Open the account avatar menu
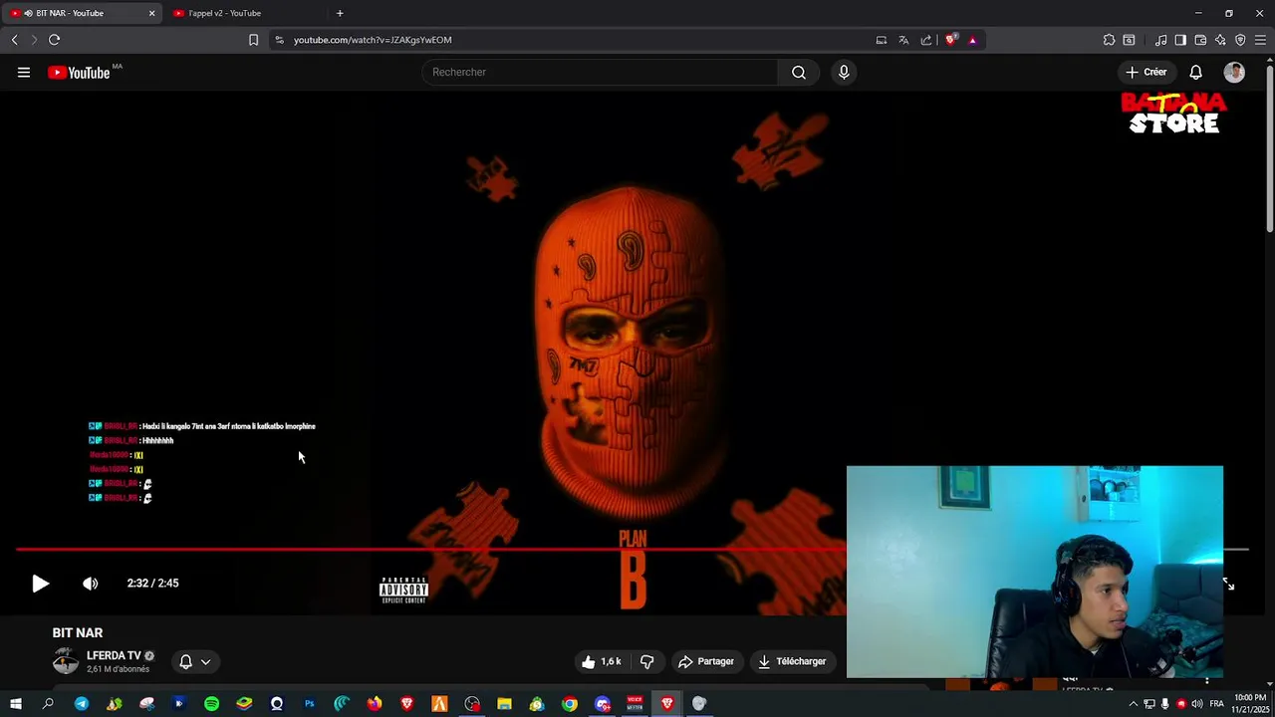The image size is (1275, 717). point(1234,72)
